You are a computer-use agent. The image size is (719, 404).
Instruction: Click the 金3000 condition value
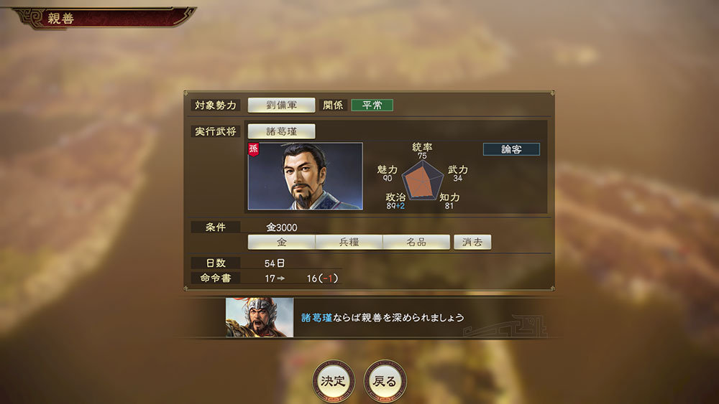point(282,227)
